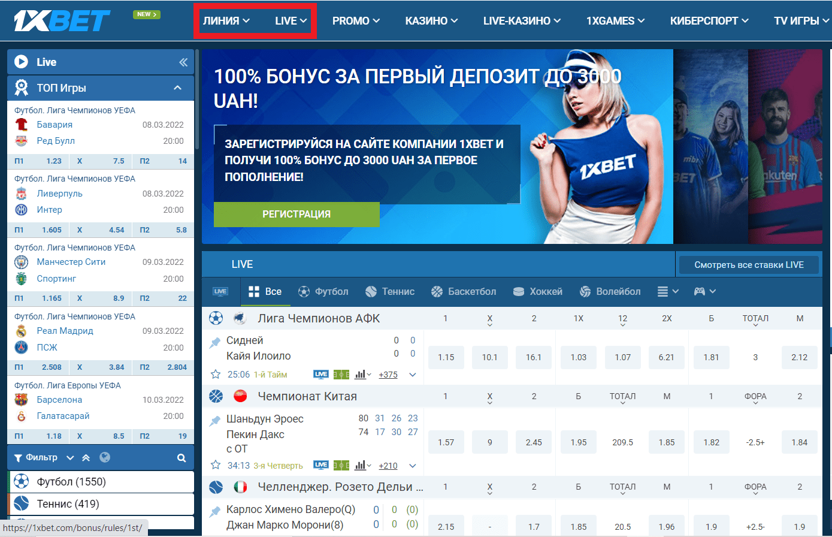Image resolution: width=832 pixels, height=537 pixels.
Task: Bet on odds 1.15 for Сидней win
Action: [446, 357]
